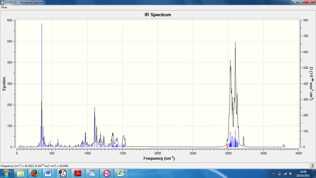Image resolution: width=316 pixels, height=178 pixels.
Task: Launch Firefox from the taskbar
Action: 35,173
